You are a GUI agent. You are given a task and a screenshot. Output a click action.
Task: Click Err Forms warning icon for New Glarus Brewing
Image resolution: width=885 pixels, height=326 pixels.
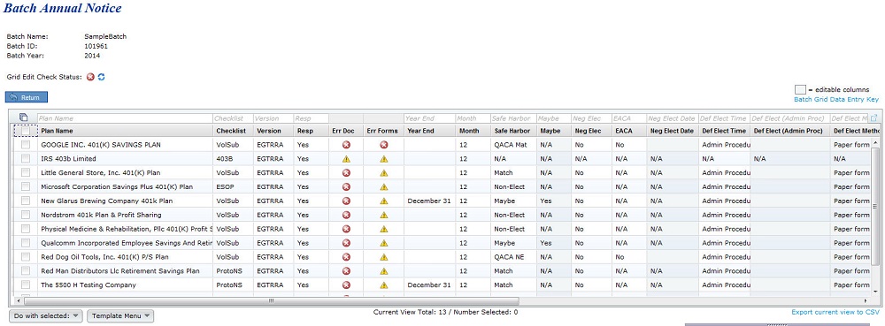tap(384, 201)
